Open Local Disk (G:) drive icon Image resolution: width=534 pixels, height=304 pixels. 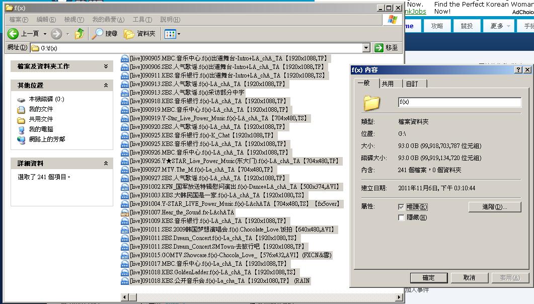(21, 100)
